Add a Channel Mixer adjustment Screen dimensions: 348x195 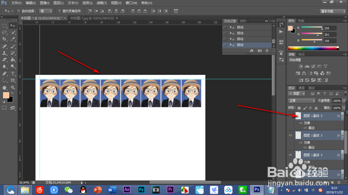(x=322, y=73)
